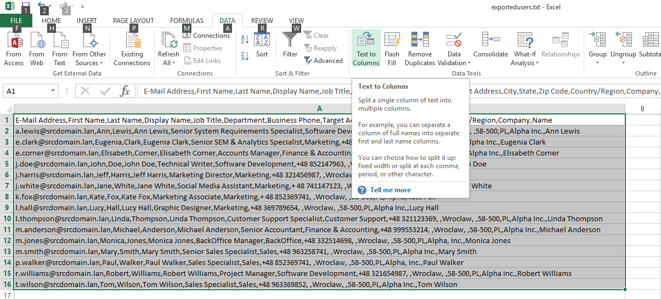661x299 pixels.
Task: Click inside the formula bar text
Action: [x=399, y=91]
